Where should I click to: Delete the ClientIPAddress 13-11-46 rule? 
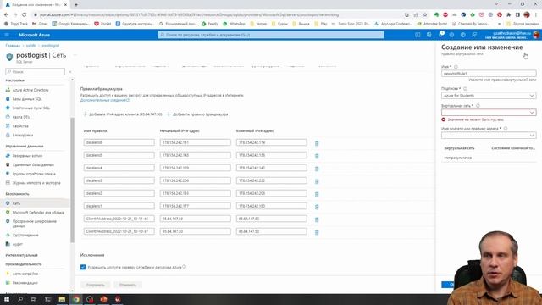317,219
